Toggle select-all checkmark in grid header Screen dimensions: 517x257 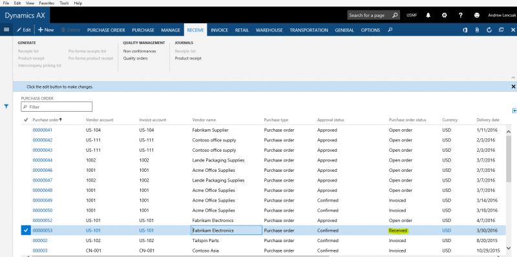[26, 120]
